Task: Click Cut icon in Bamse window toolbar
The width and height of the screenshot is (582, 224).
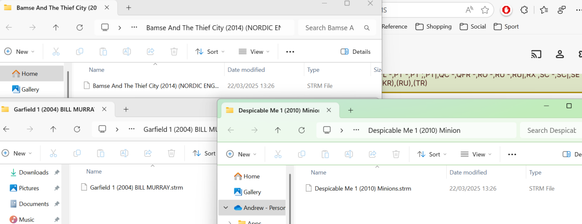Action: pyautogui.click(x=56, y=51)
